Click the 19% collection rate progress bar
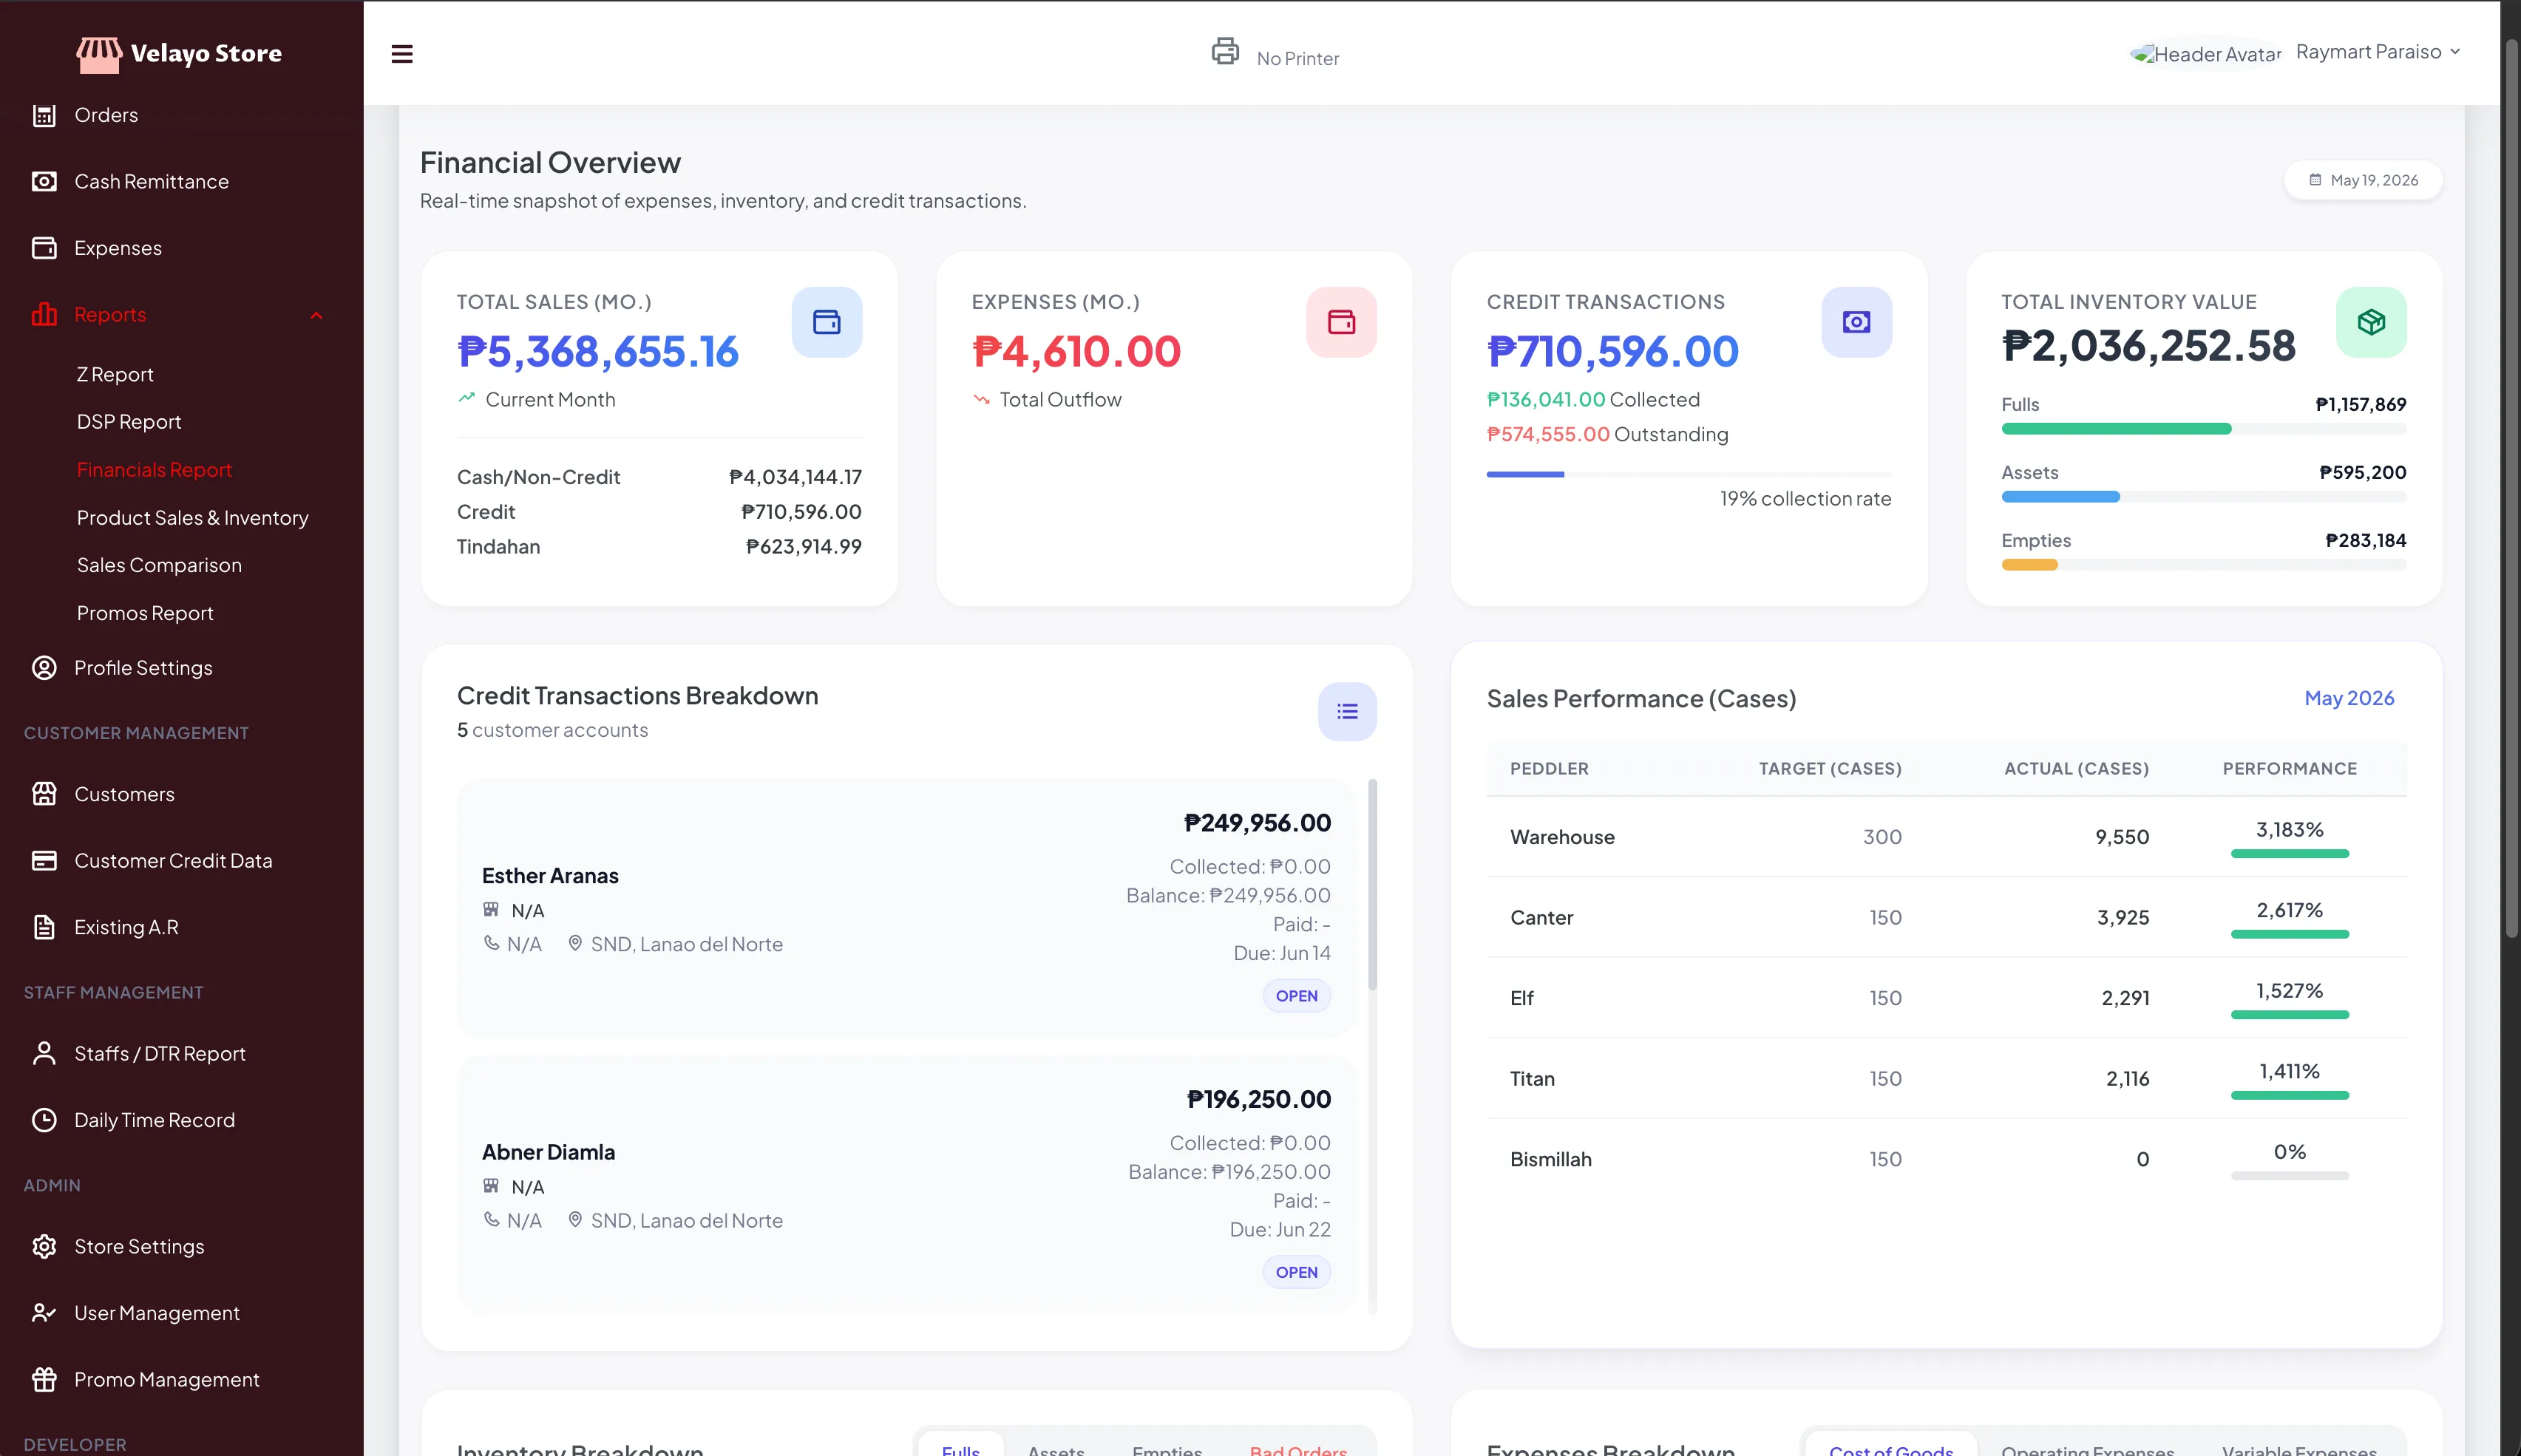 [x=1688, y=474]
